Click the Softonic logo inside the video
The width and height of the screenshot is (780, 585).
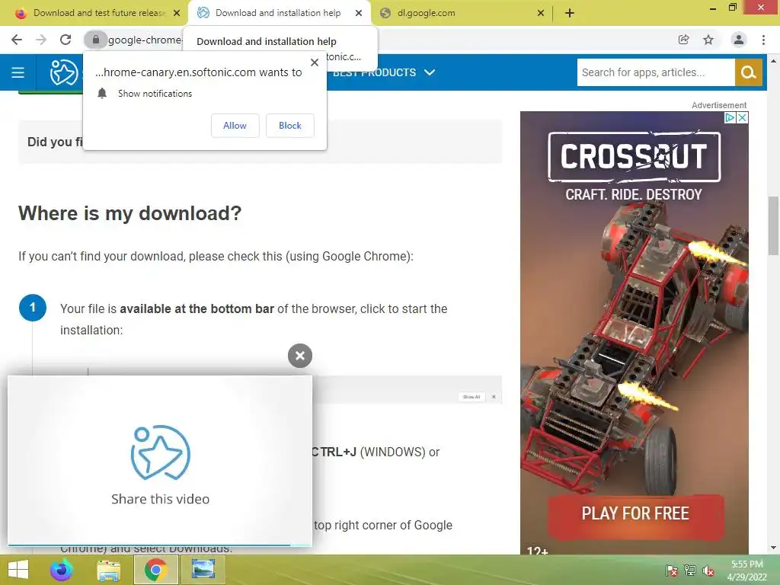point(160,452)
